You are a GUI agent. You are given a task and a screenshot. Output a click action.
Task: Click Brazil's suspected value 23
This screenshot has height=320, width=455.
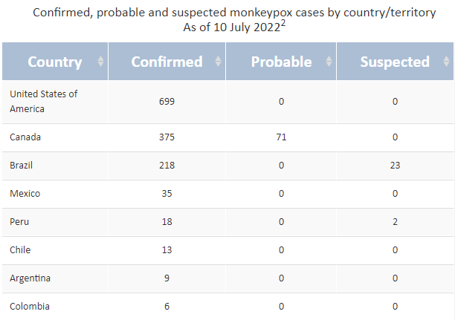[x=395, y=166]
